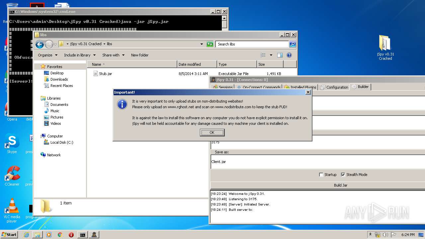Open Local Disk (C:) in navigation pane
The height and width of the screenshot is (239, 425).
tap(61, 142)
